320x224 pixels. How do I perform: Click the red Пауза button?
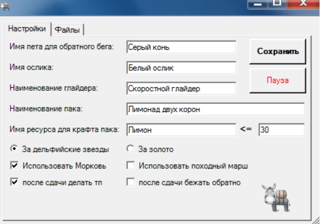coord(278,80)
